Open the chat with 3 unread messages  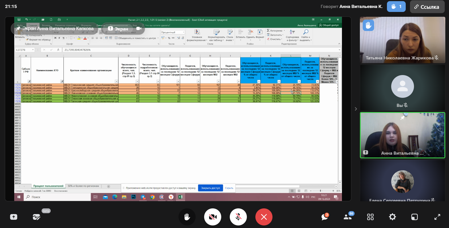tap(325, 217)
